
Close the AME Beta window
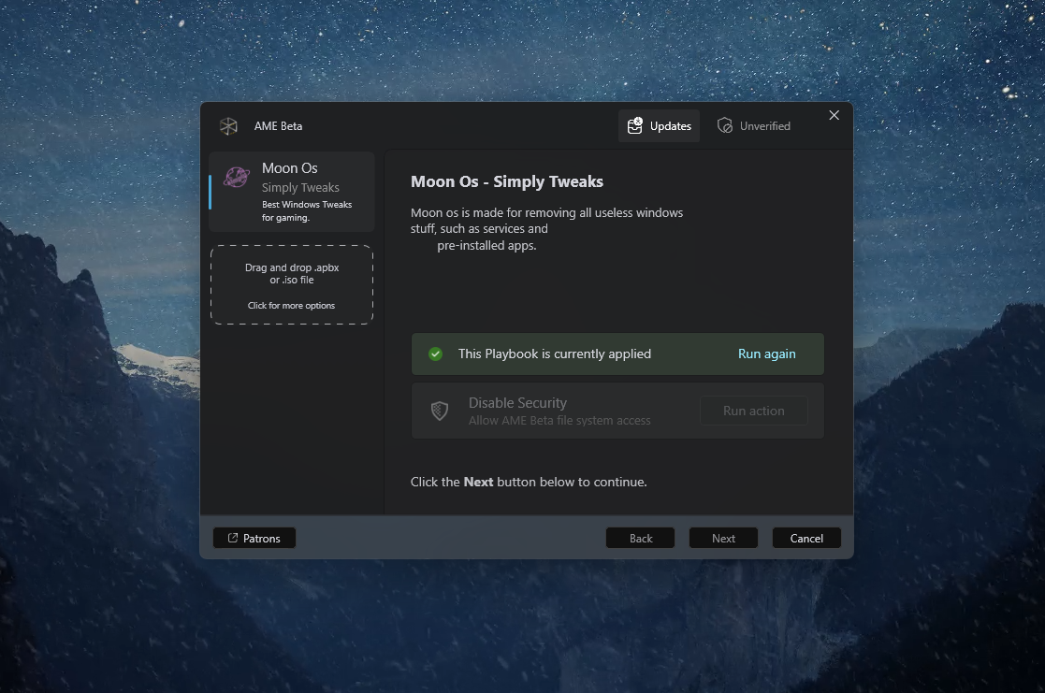pyautogui.click(x=834, y=115)
